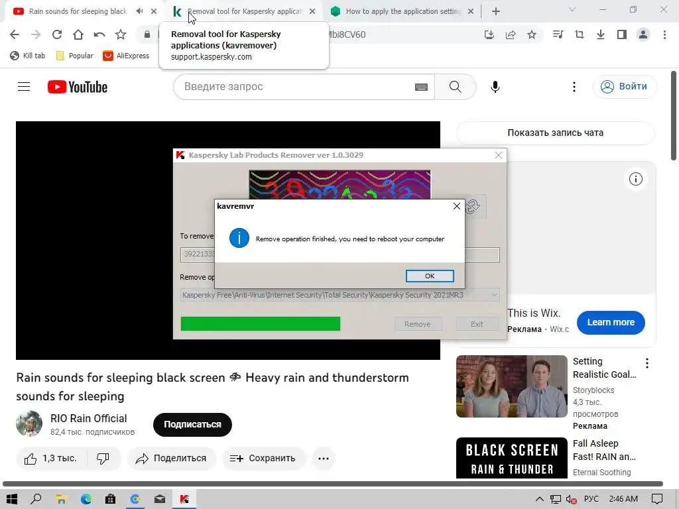Go back to previous page
Viewport: 679px width, 509px height.
(x=15, y=34)
